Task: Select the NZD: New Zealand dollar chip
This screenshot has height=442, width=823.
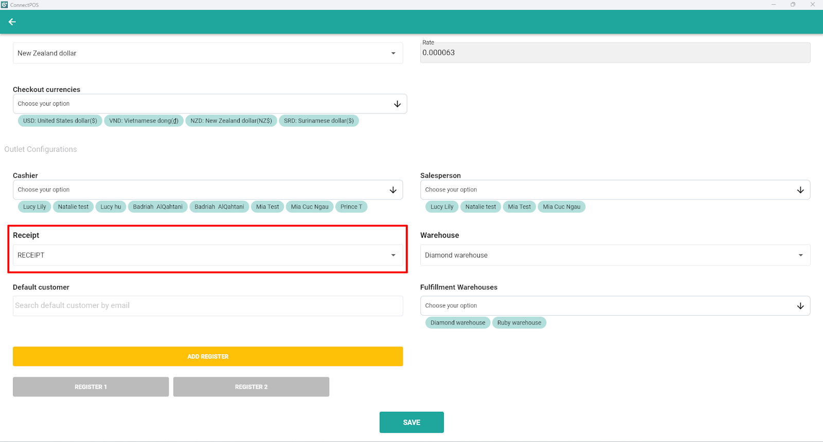Action: [231, 121]
